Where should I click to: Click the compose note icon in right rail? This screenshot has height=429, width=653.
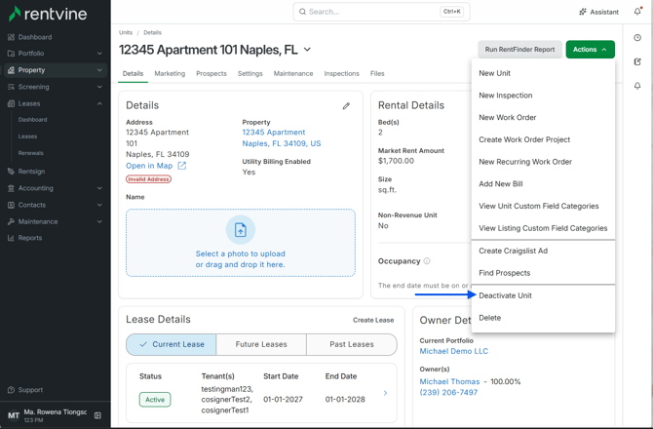(x=637, y=62)
